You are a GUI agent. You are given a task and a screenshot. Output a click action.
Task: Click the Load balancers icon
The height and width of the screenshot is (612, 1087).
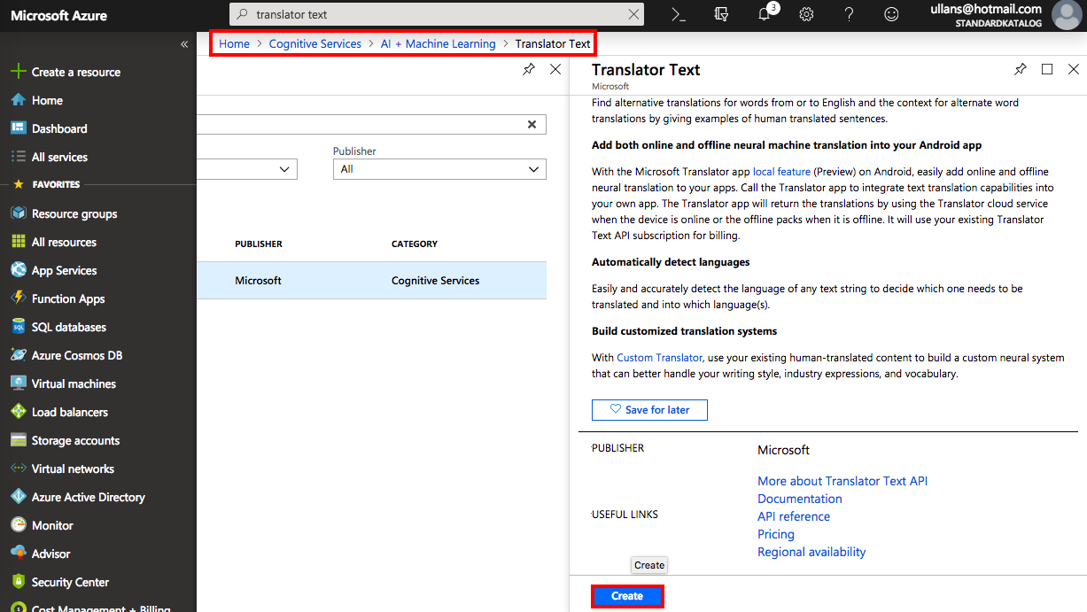tap(18, 412)
